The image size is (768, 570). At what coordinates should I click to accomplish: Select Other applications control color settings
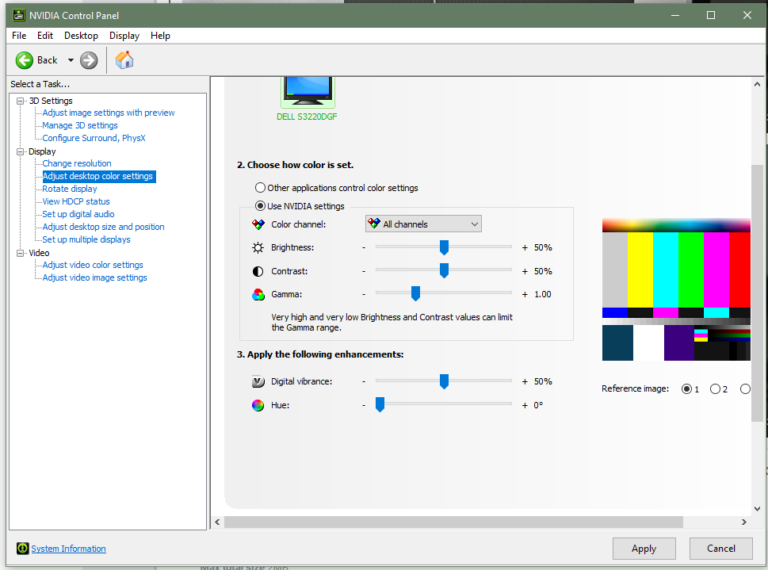click(260, 188)
